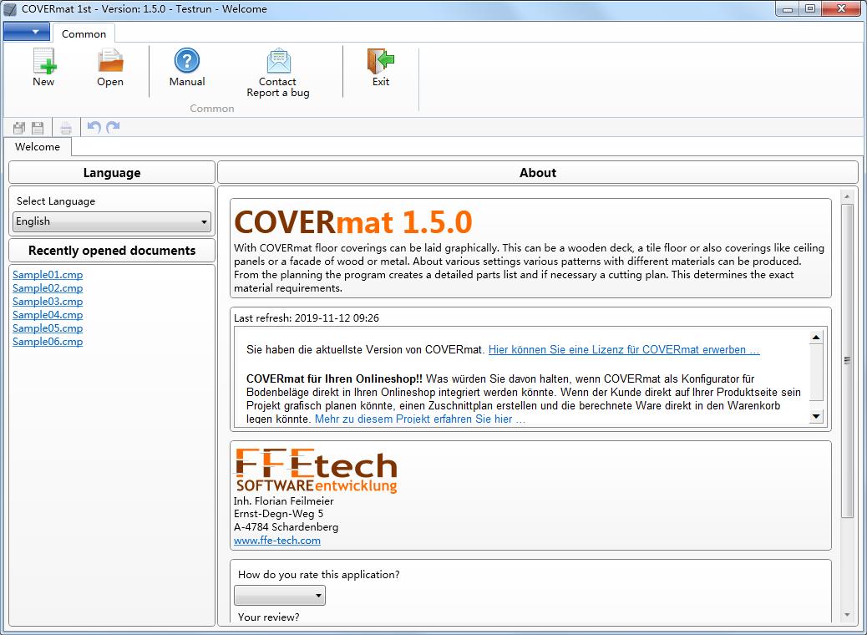Click news box scroll down arrow
Image resolution: width=867 pixels, height=635 pixels.
pos(816,416)
